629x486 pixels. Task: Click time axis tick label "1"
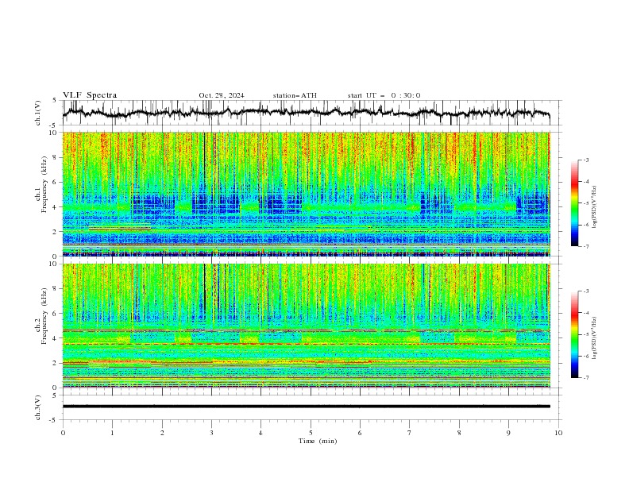click(x=112, y=433)
